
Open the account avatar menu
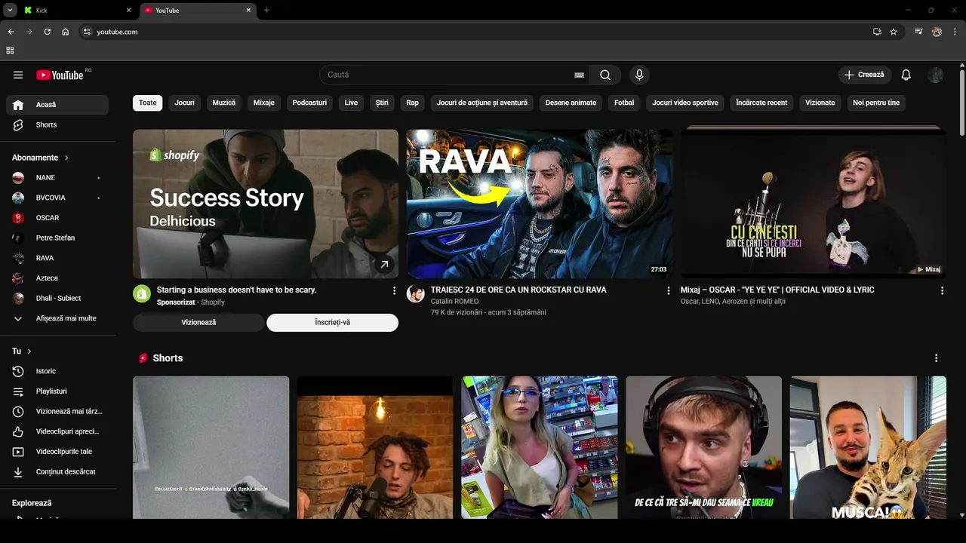click(x=935, y=75)
